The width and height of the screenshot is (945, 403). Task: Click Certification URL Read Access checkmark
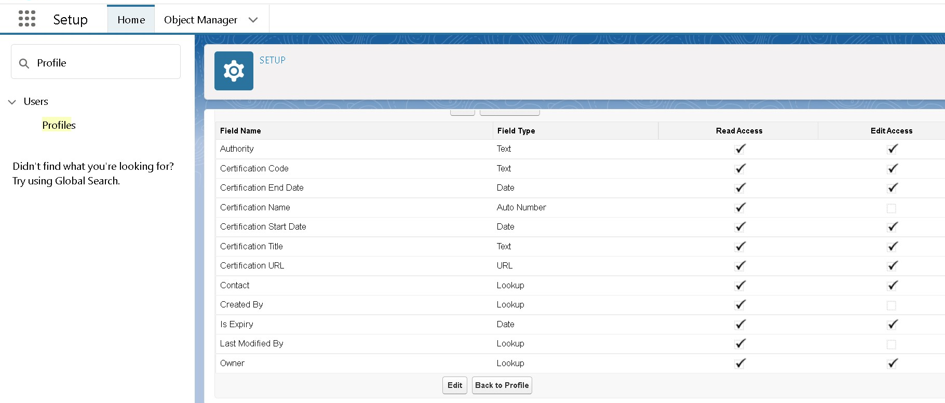click(x=740, y=266)
